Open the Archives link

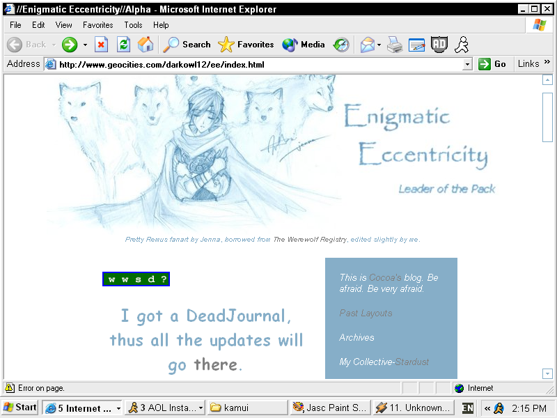tap(356, 337)
